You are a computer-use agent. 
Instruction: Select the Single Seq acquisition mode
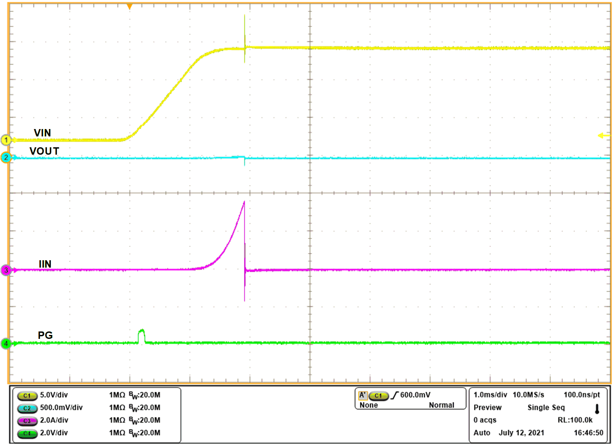point(546,408)
